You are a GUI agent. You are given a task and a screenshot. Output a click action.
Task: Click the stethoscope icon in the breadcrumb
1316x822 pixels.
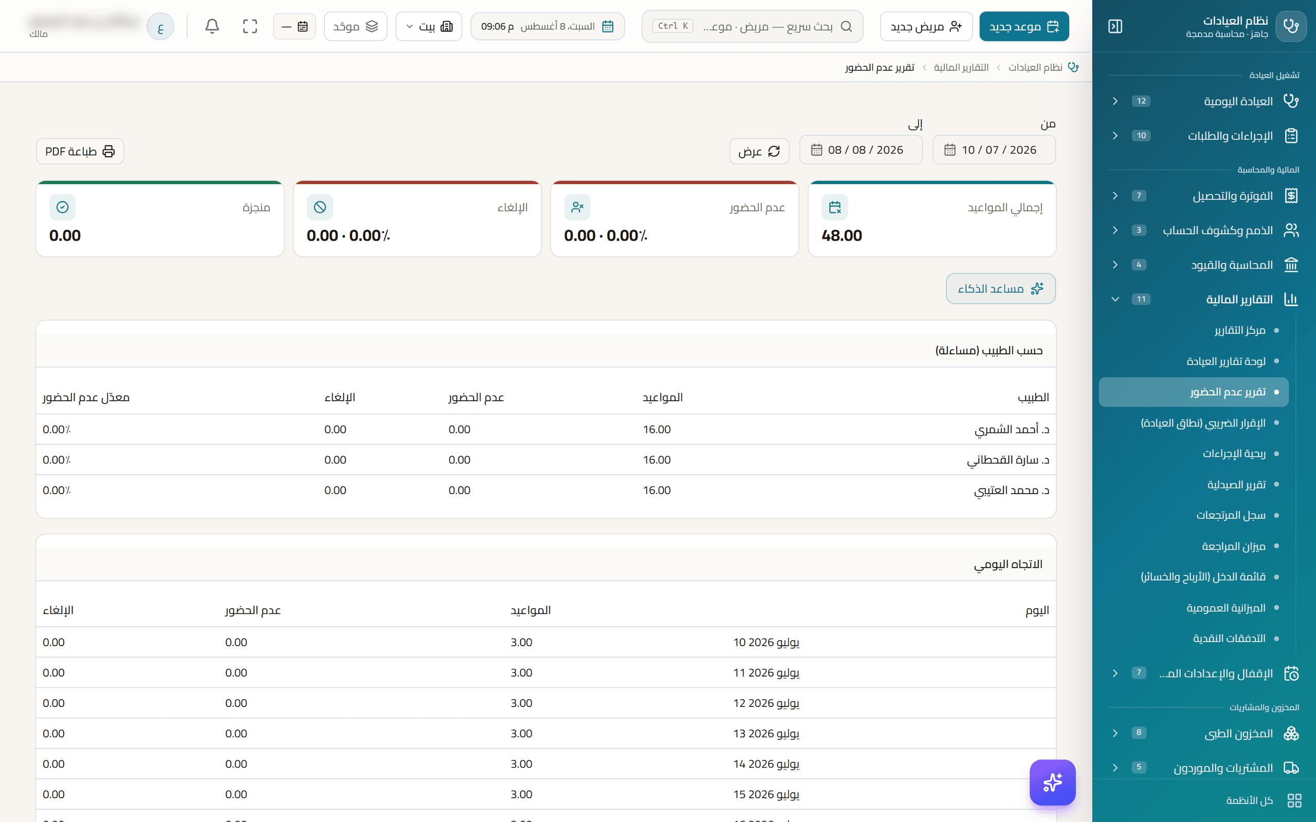(x=1073, y=67)
